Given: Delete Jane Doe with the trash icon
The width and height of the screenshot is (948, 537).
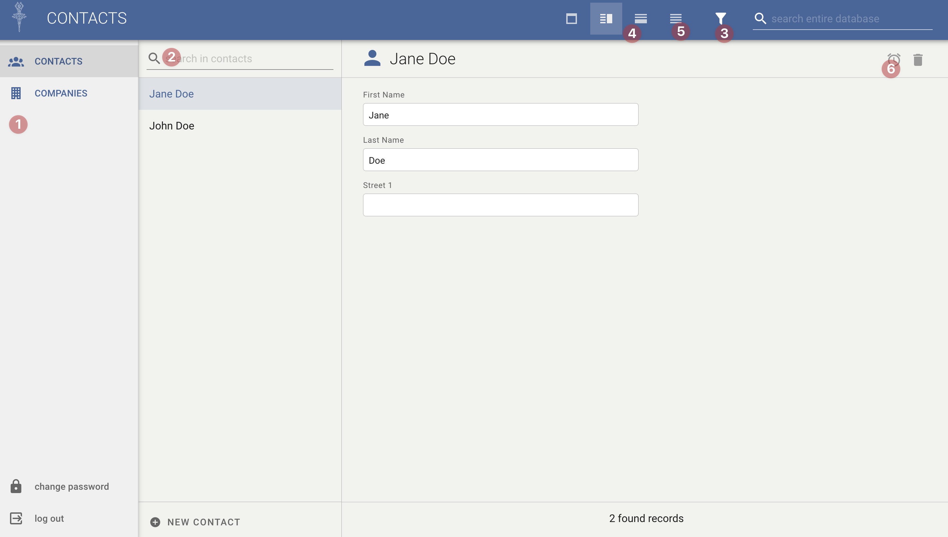Looking at the screenshot, I should coord(918,60).
